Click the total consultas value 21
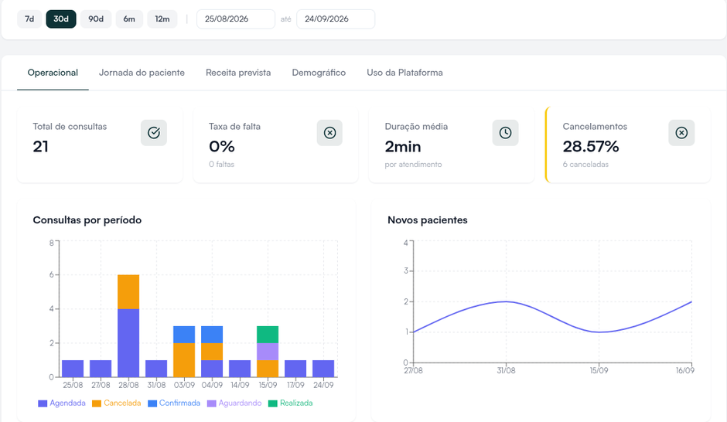The height and width of the screenshot is (422, 727). [40, 147]
